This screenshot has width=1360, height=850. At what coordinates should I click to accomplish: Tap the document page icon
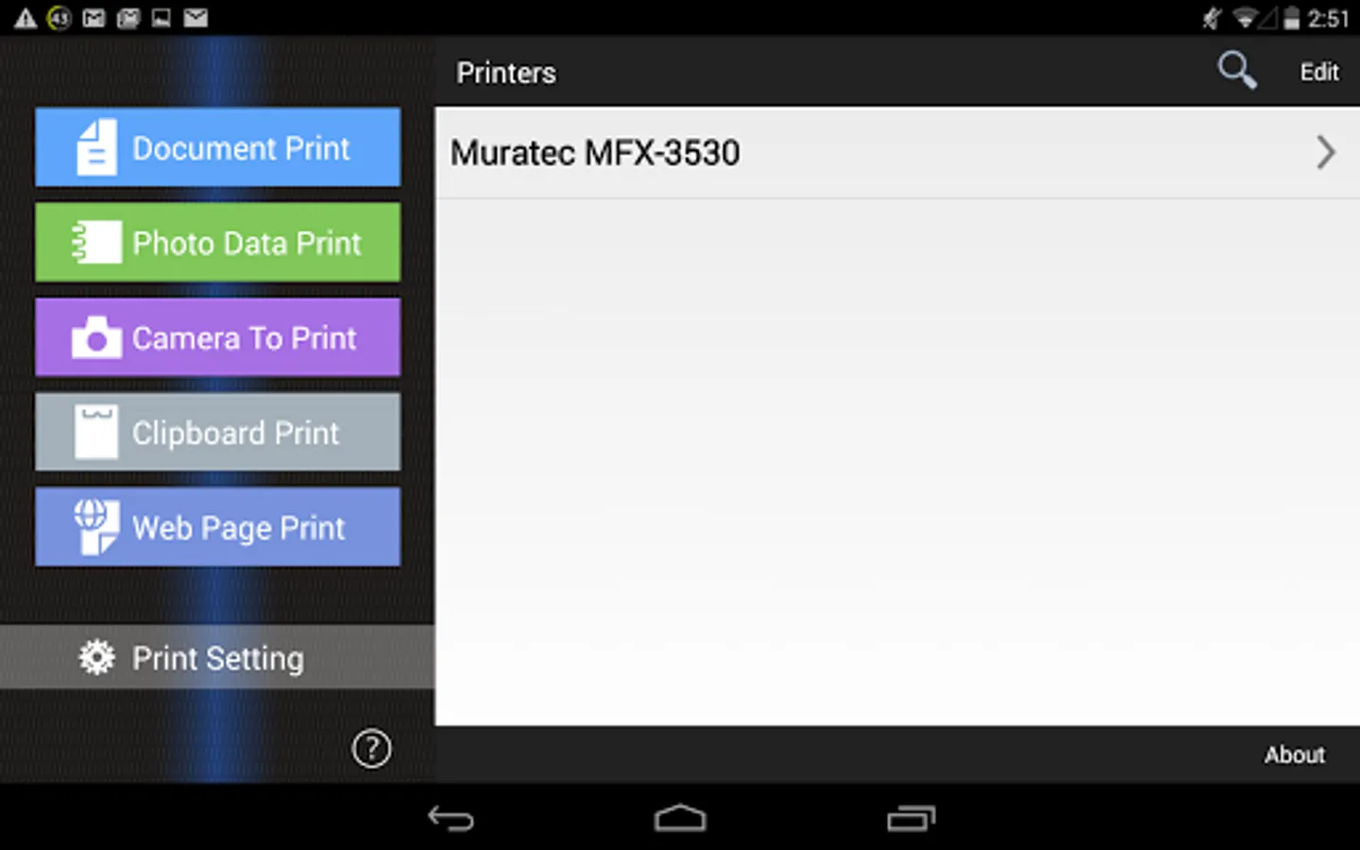pos(96,147)
